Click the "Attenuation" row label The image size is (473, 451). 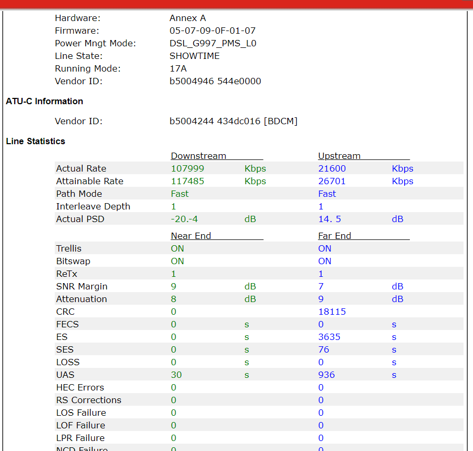(x=82, y=299)
